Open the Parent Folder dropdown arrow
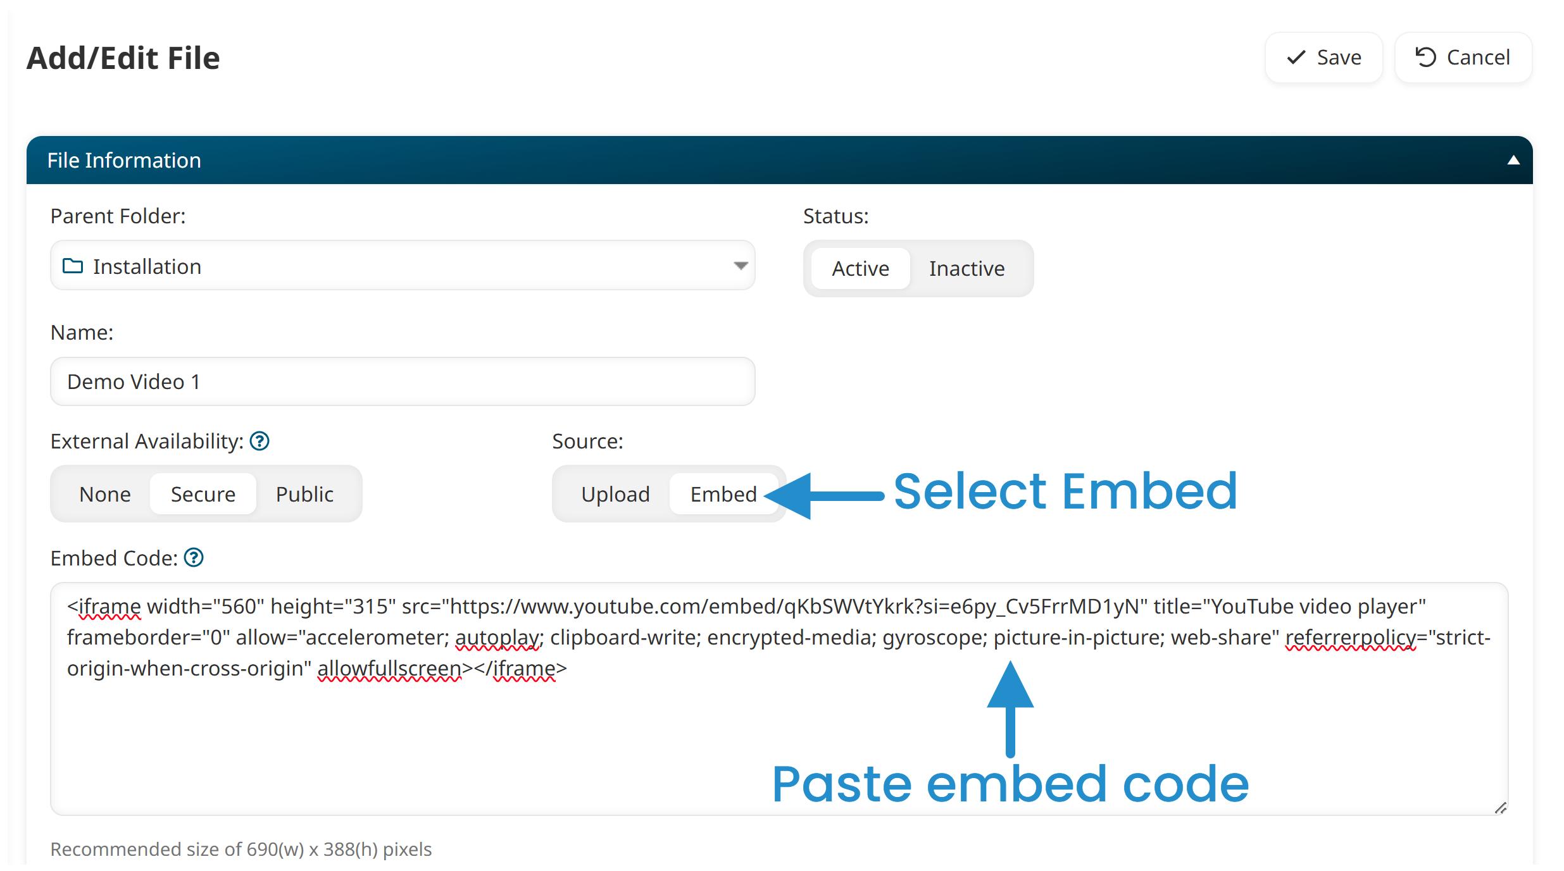The image size is (1564, 871). (x=741, y=266)
